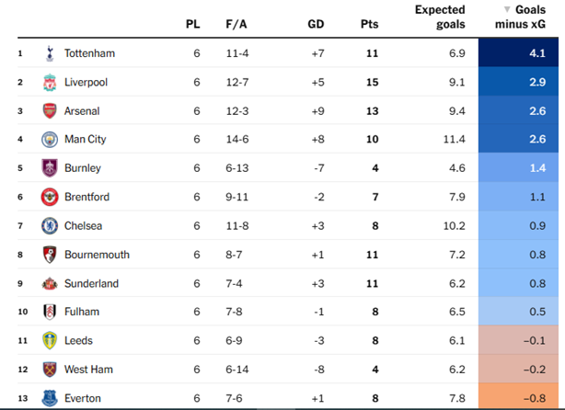
Task: Click the Liverpool club crest icon
Action: click(x=49, y=83)
